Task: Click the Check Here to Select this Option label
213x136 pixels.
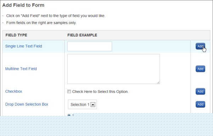Action: pos(100,91)
